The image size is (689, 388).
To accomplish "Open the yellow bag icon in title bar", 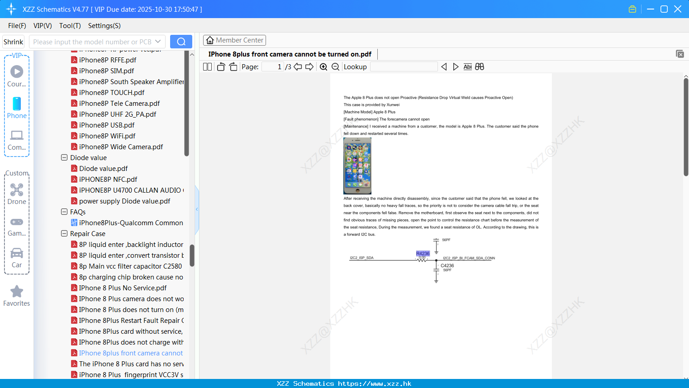I will 632,9.
